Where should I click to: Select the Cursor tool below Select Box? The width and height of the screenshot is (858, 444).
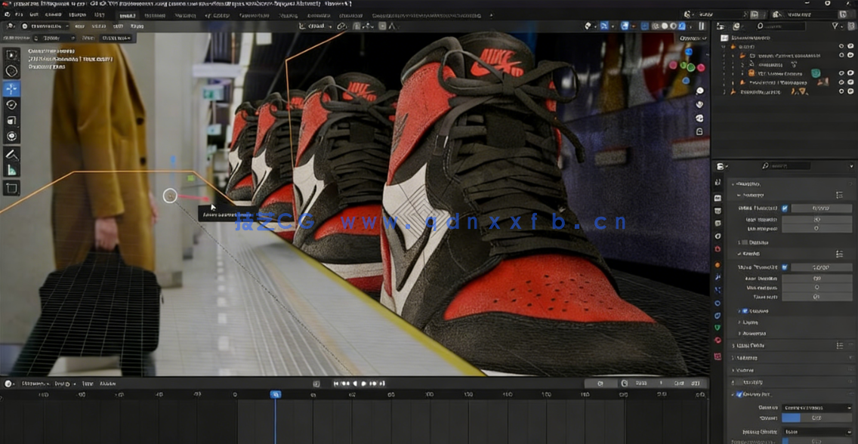point(11,71)
